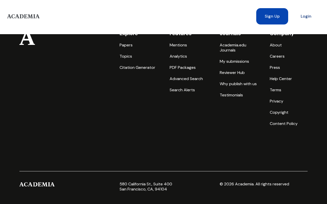Click the San Francisco, CA, 94104 line

pos(143,189)
